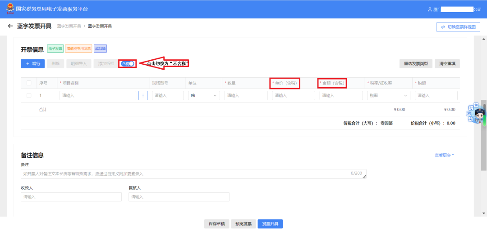Click the company name at top right
This screenshot has width=487, height=231.
[x=457, y=9]
